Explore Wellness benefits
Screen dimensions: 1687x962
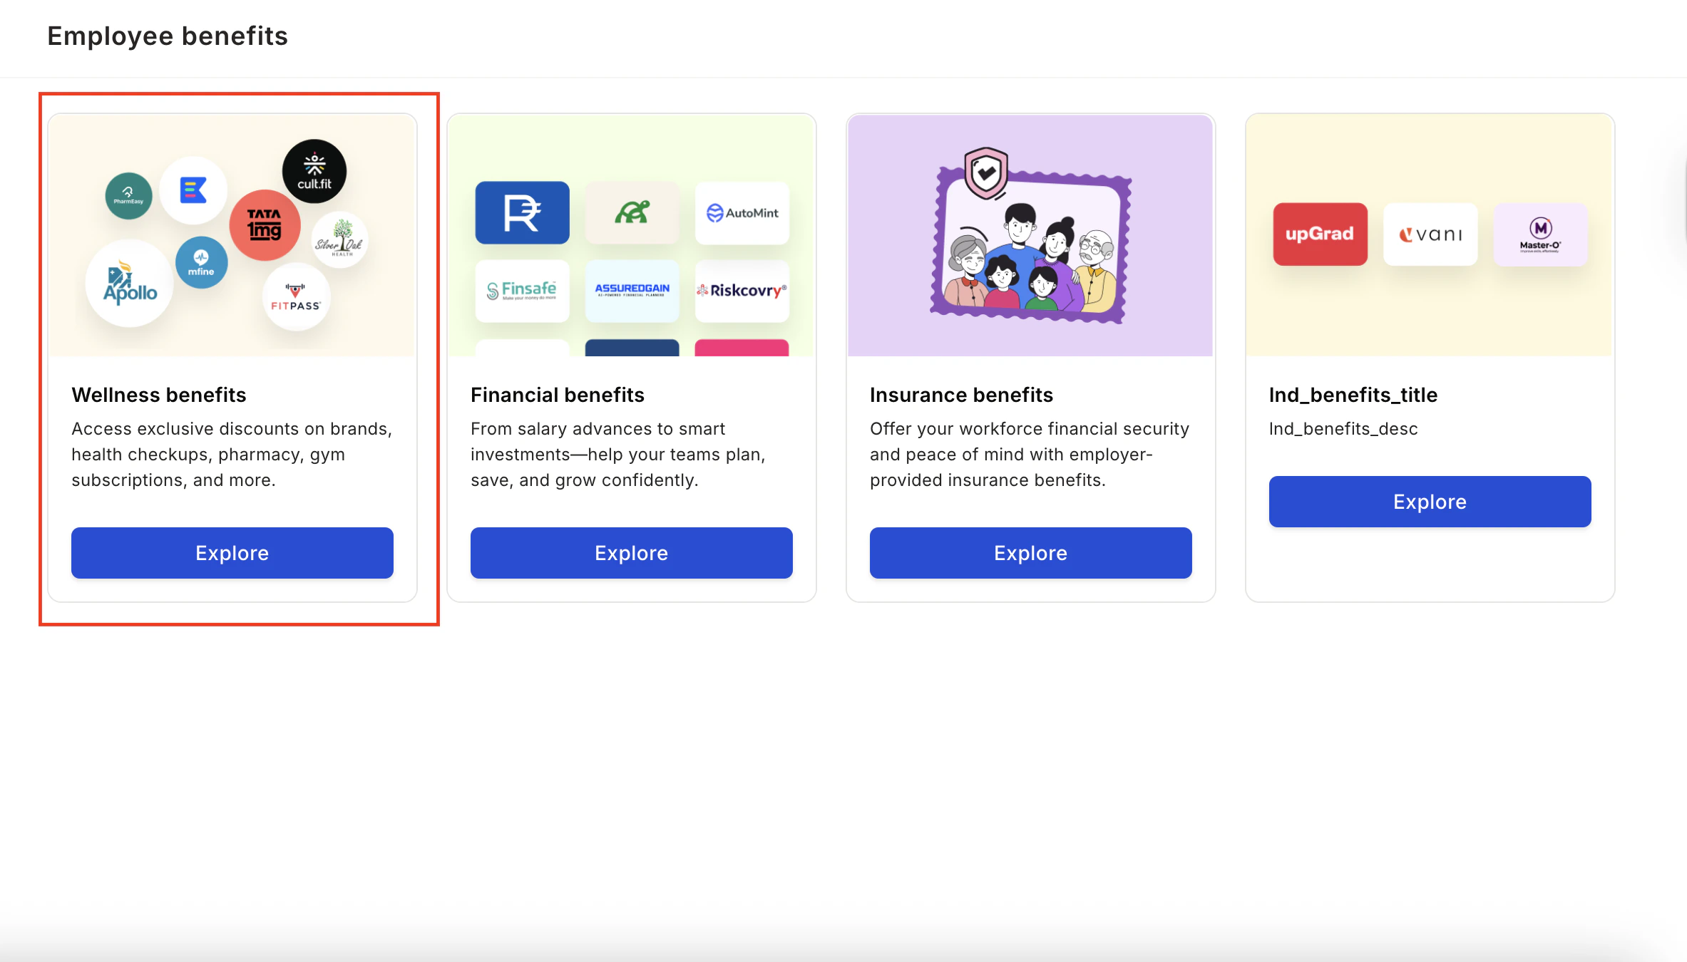[232, 553]
